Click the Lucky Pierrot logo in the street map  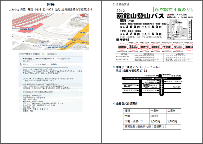coord(146,86)
